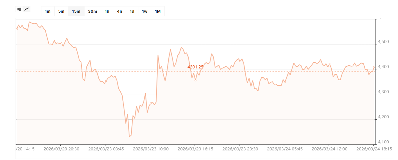
Task: Pick the 1d interval button
Action: tap(132, 11)
